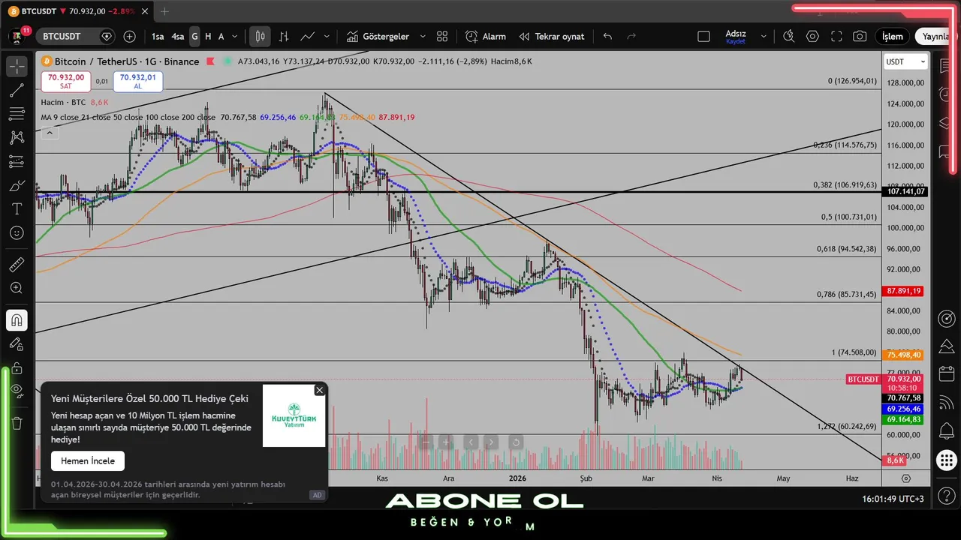Select the 4sa interval
The height and width of the screenshot is (540, 961).
178,36
